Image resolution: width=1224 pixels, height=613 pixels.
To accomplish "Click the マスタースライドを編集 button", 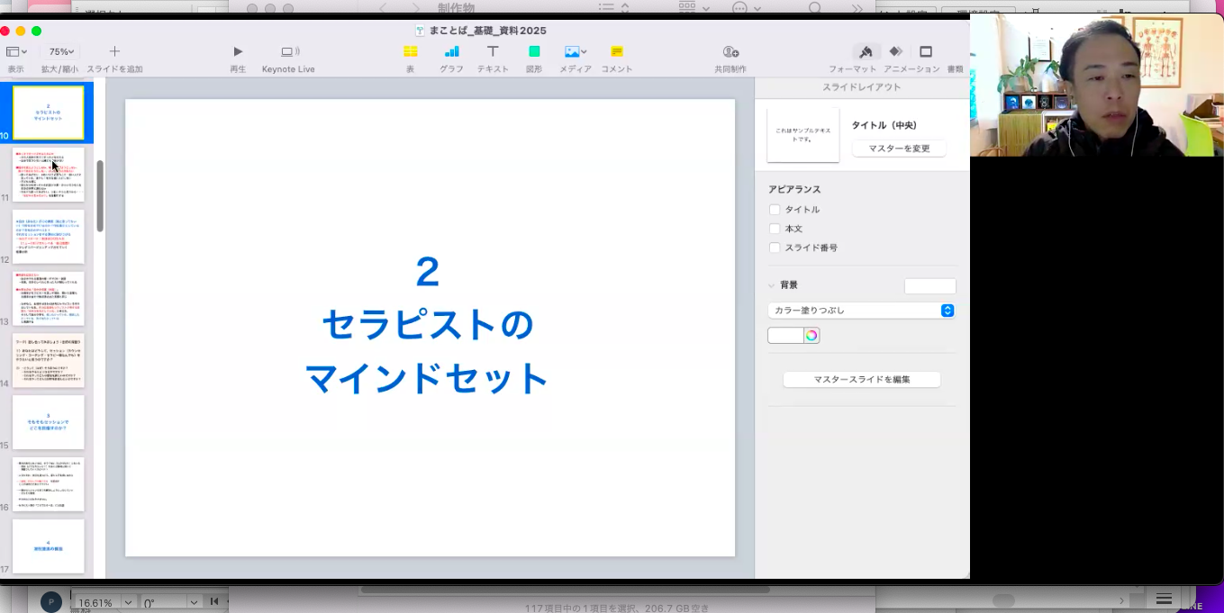I will (x=861, y=380).
